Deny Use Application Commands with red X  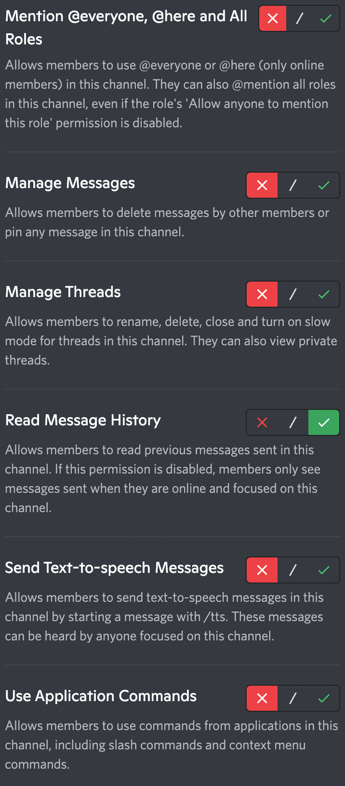click(262, 698)
